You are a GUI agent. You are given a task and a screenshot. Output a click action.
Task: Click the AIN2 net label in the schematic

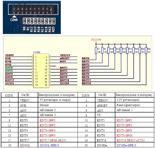click(8, 65)
